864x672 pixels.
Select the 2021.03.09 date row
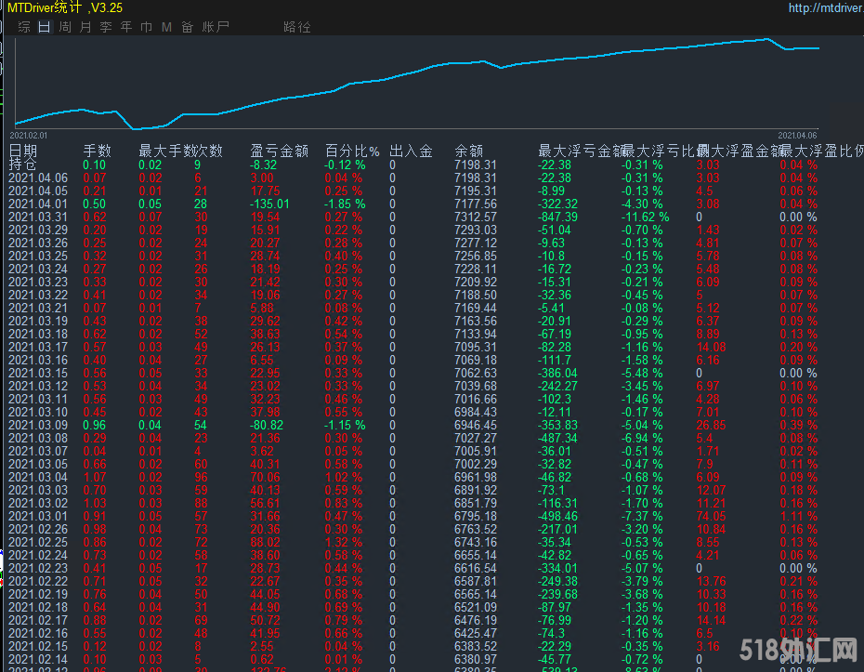(38, 425)
